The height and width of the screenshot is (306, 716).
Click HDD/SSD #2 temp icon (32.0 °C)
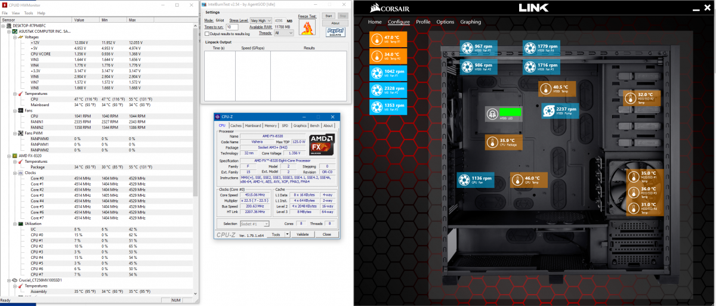[x=630, y=98]
